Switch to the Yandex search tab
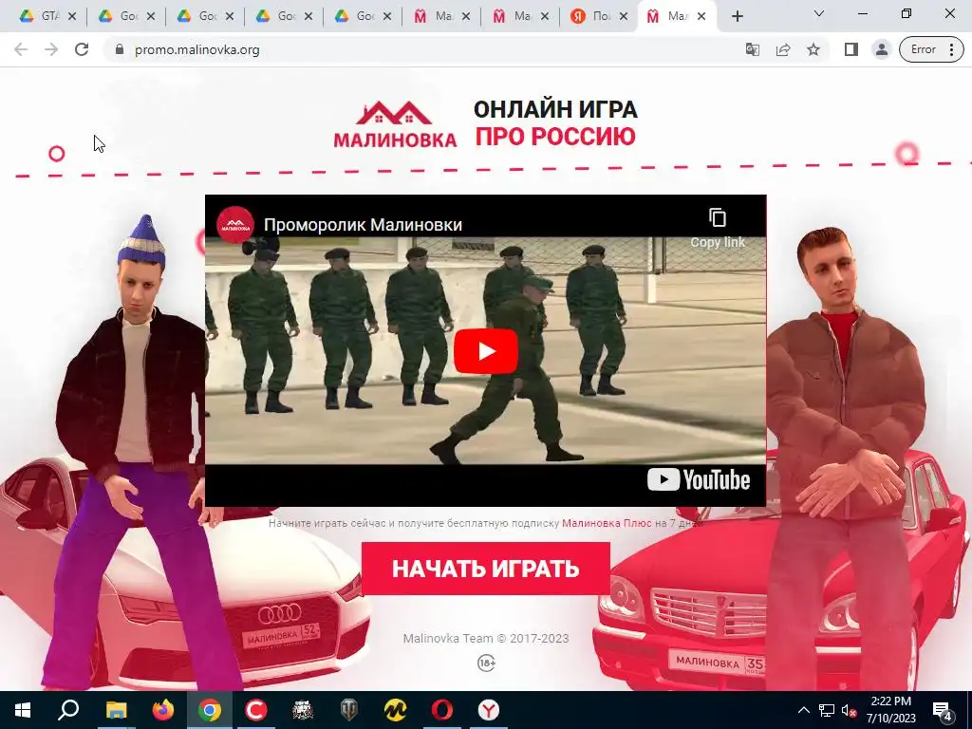 click(x=592, y=16)
